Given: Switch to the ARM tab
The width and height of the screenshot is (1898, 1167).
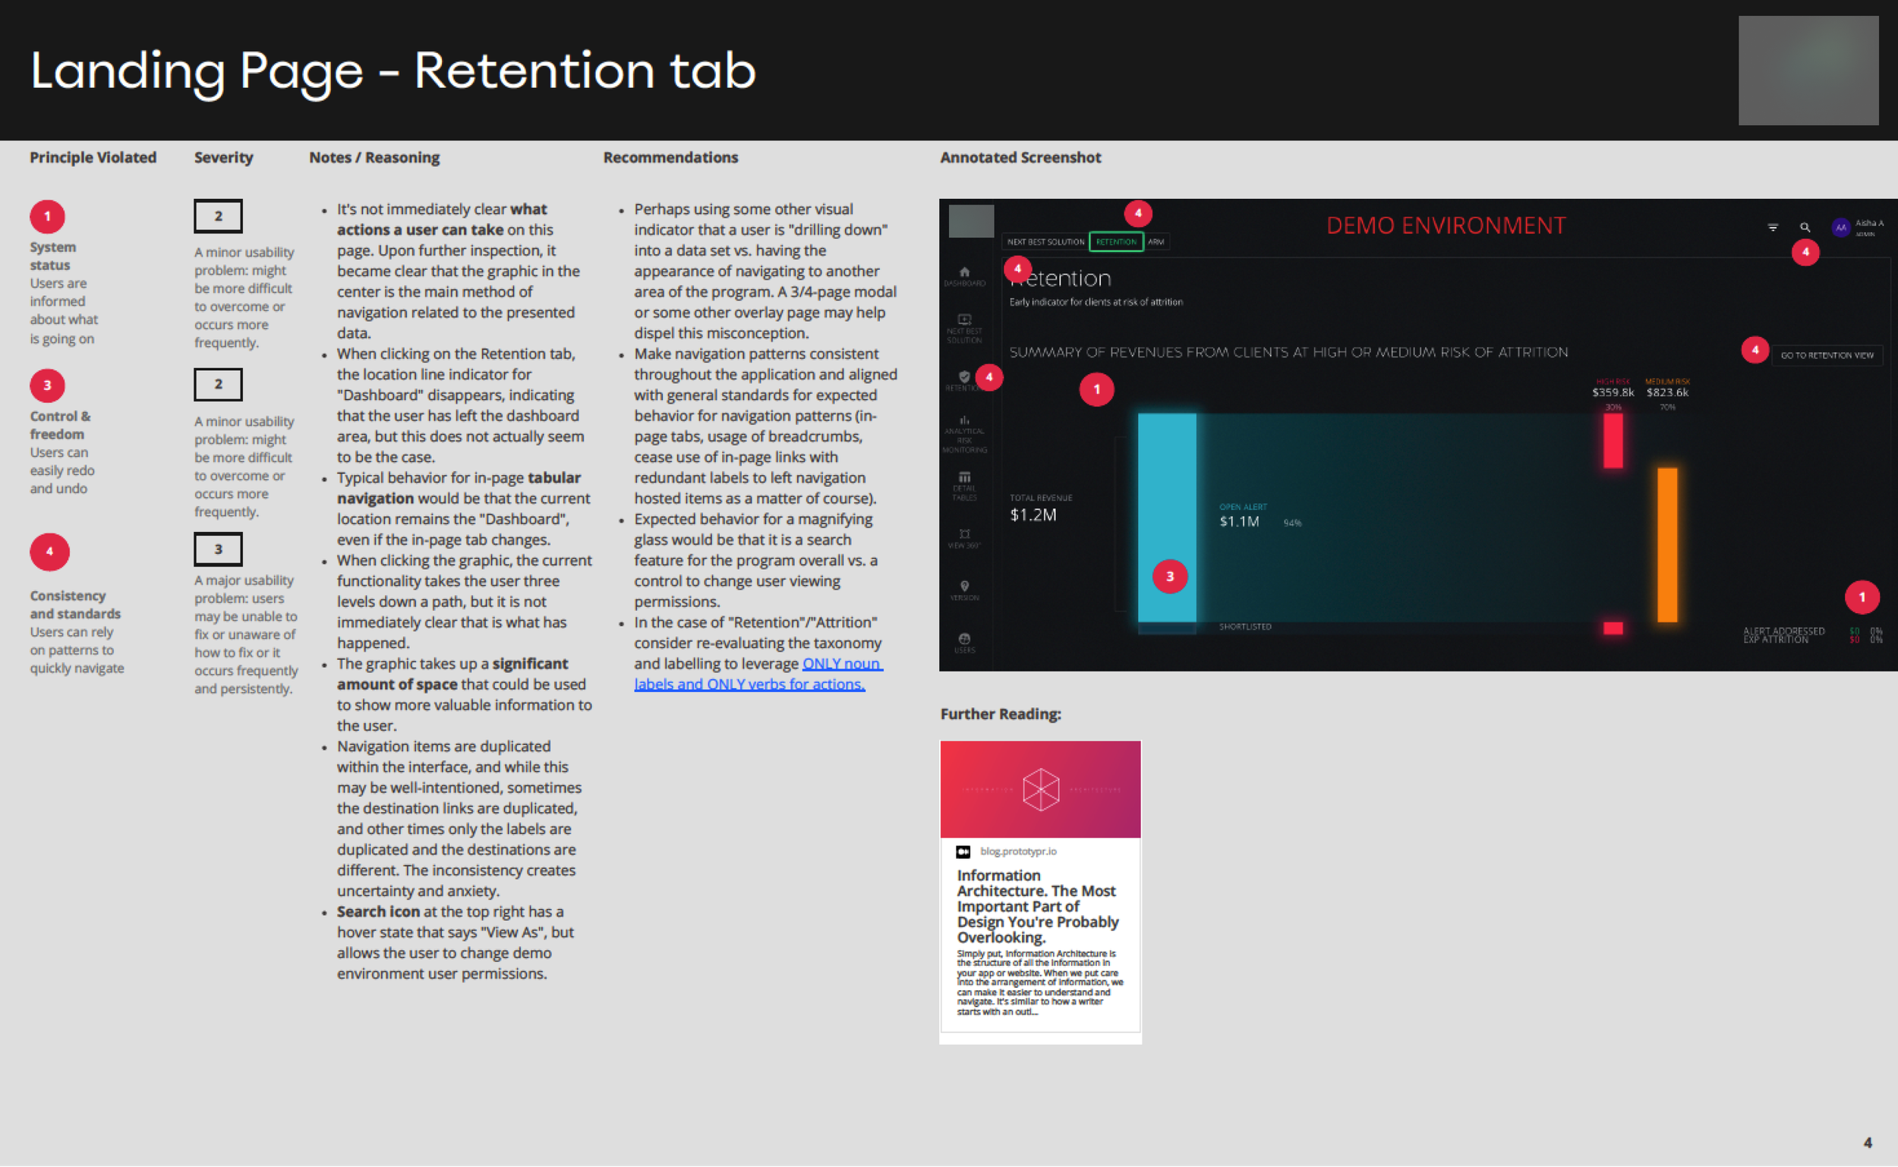Looking at the screenshot, I should click(x=1156, y=241).
